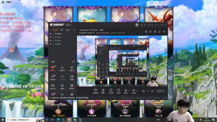The width and height of the screenshot is (217, 122).
Task: Toggle the lock on 全屏 1 source
Action: coord(53,44)
